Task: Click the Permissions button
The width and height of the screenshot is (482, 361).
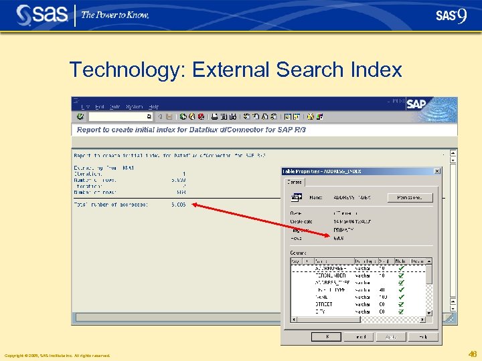Action: click(x=410, y=198)
